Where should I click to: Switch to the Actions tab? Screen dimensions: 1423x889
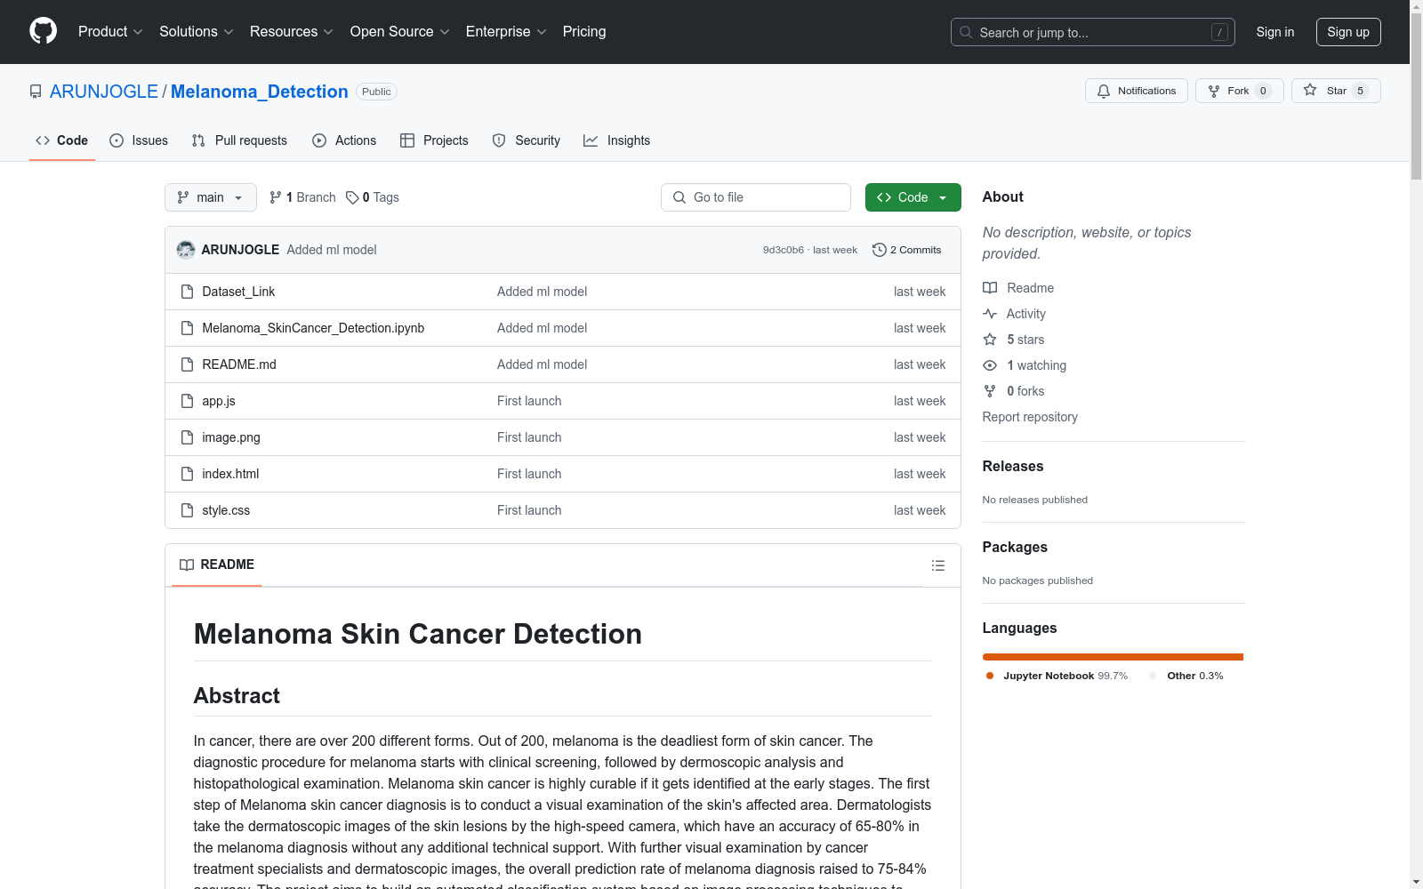tap(344, 140)
